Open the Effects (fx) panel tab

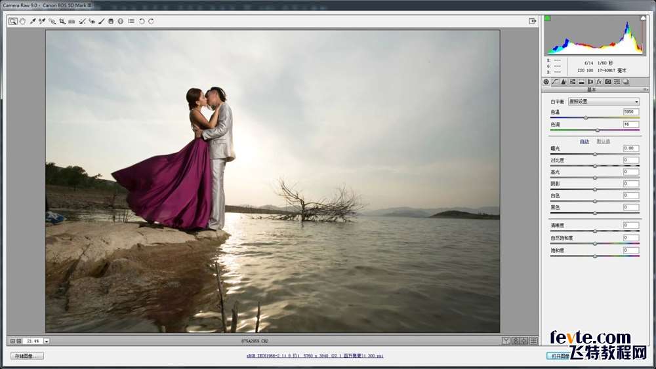pos(599,82)
